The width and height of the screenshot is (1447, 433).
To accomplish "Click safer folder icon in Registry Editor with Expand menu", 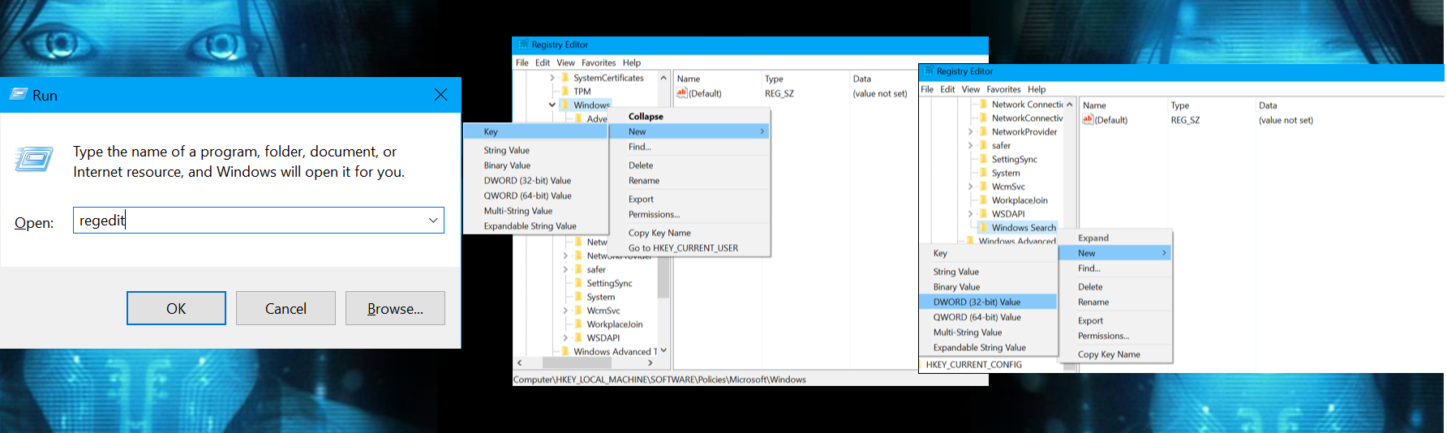I will [x=983, y=146].
